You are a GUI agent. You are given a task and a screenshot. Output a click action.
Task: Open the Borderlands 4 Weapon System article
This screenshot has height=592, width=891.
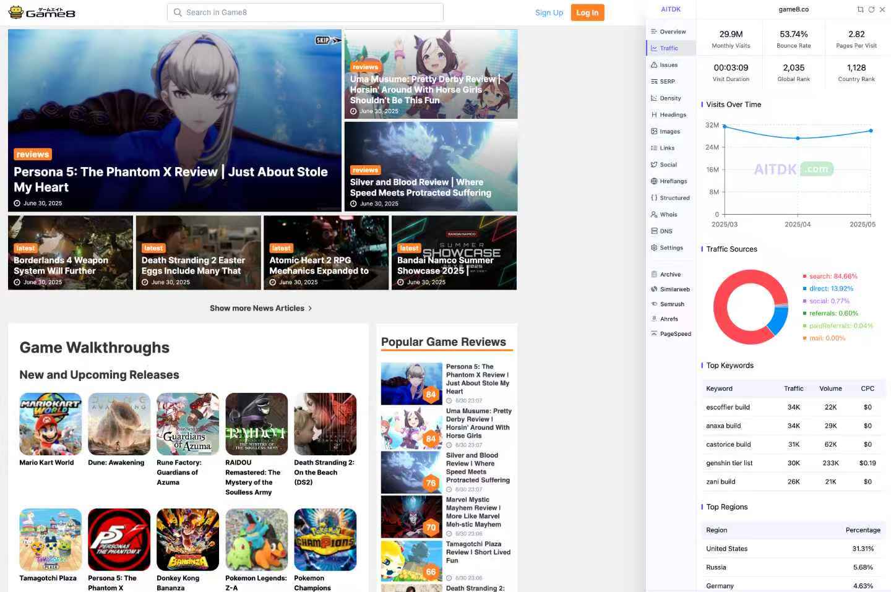71,252
